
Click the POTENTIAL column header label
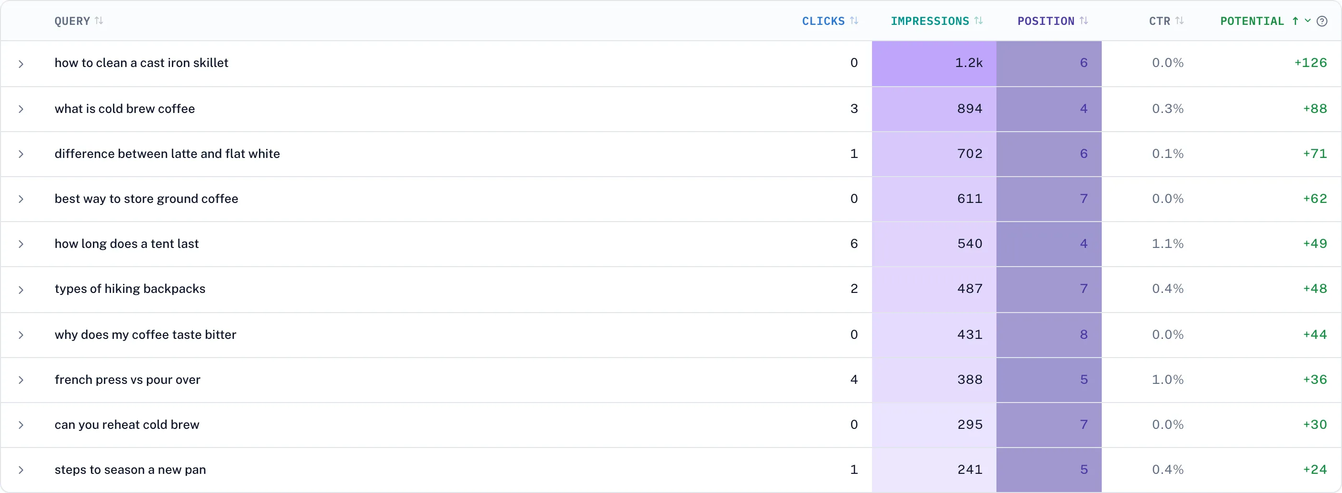[x=1253, y=21]
